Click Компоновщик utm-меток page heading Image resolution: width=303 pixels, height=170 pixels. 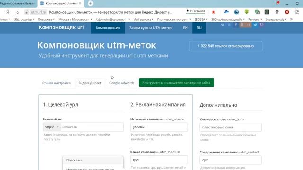tap(97, 45)
